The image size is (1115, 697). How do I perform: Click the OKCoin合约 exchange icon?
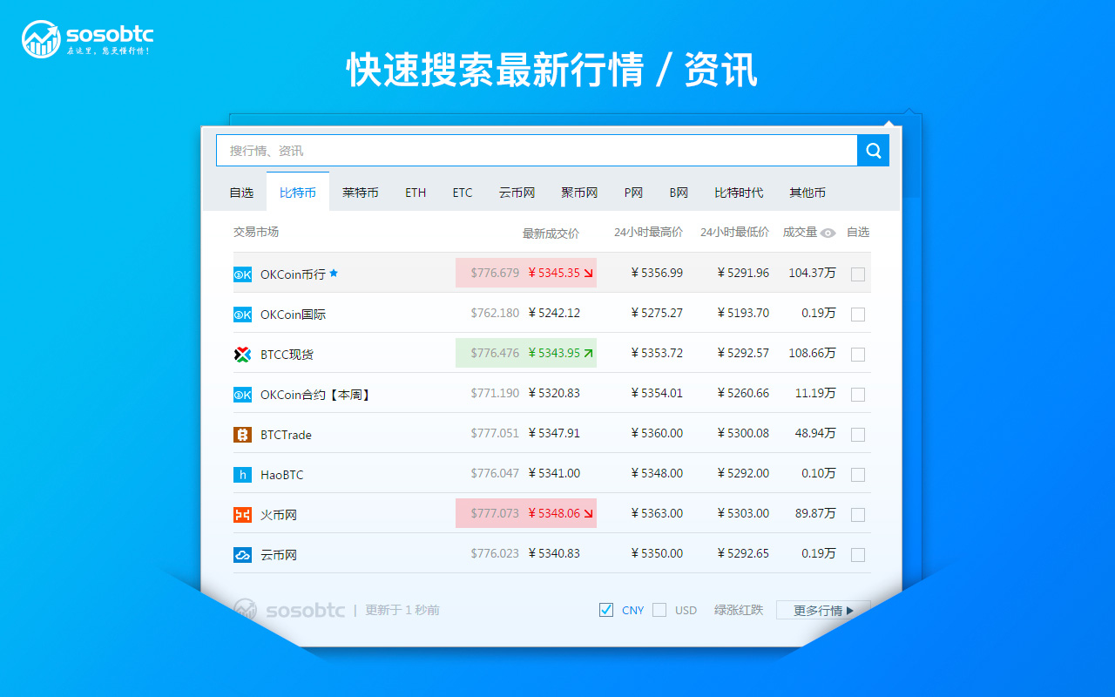242,395
